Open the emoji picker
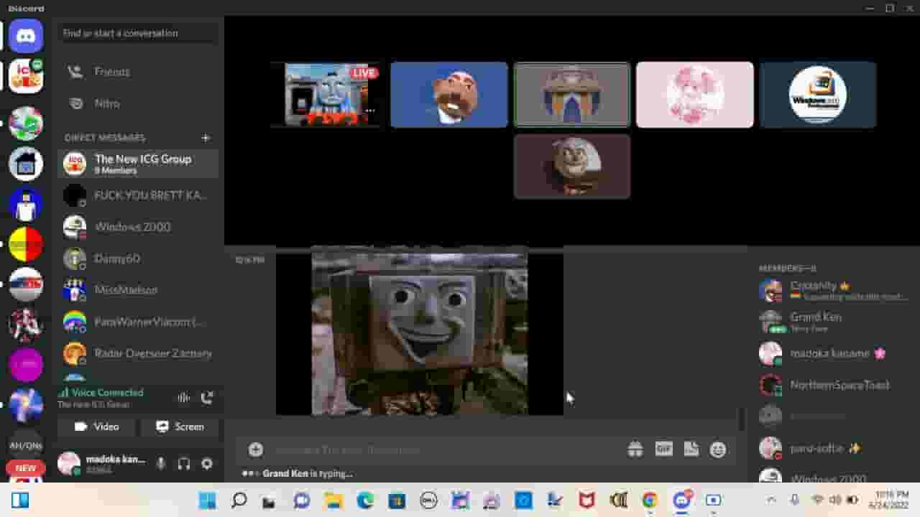 coord(718,450)
